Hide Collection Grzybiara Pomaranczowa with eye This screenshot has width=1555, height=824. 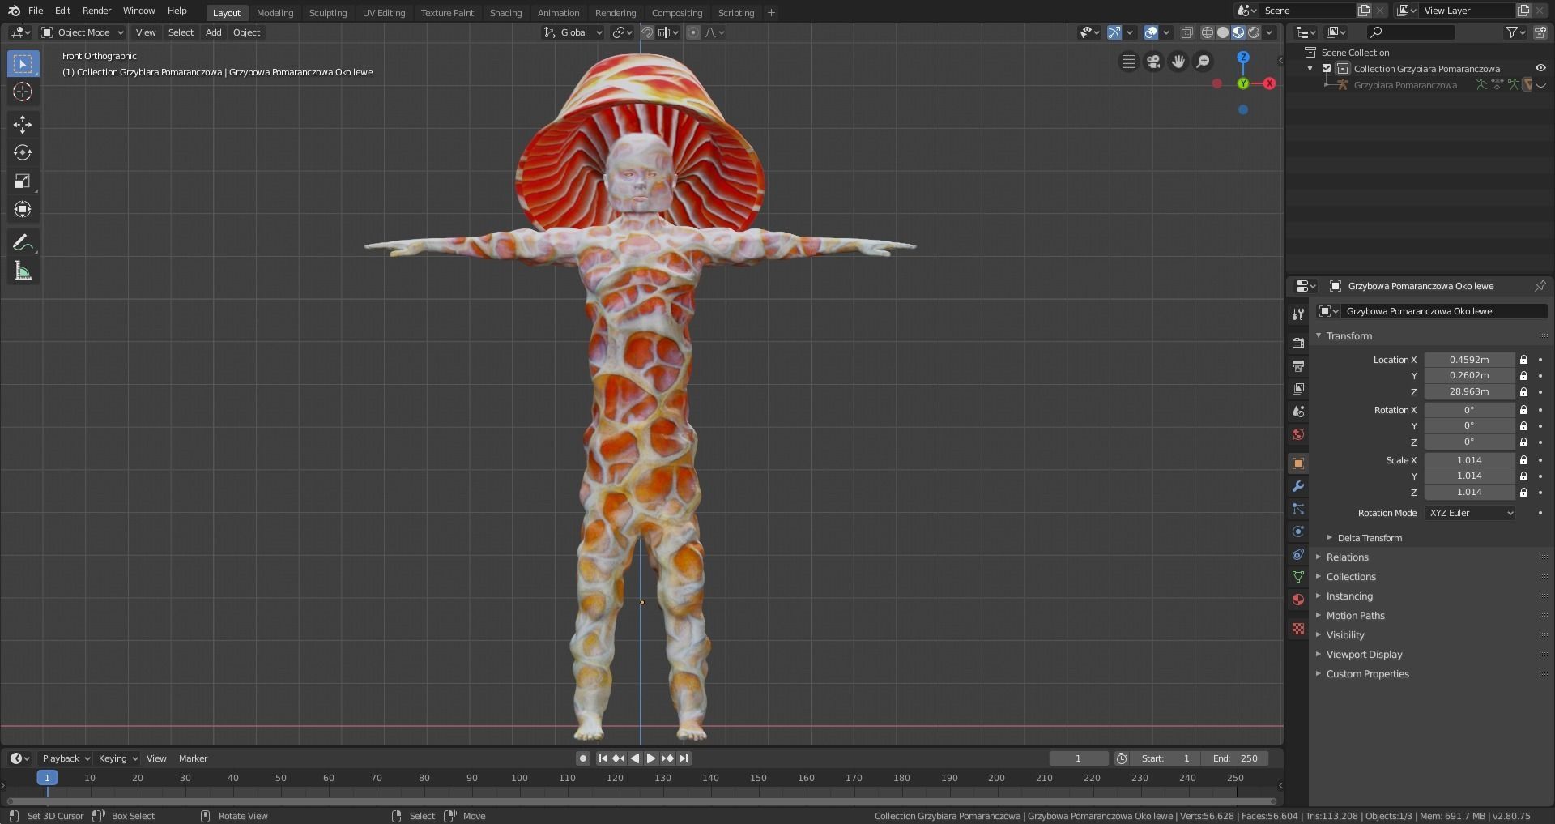pyautogui.click(x=1540, y=69)
